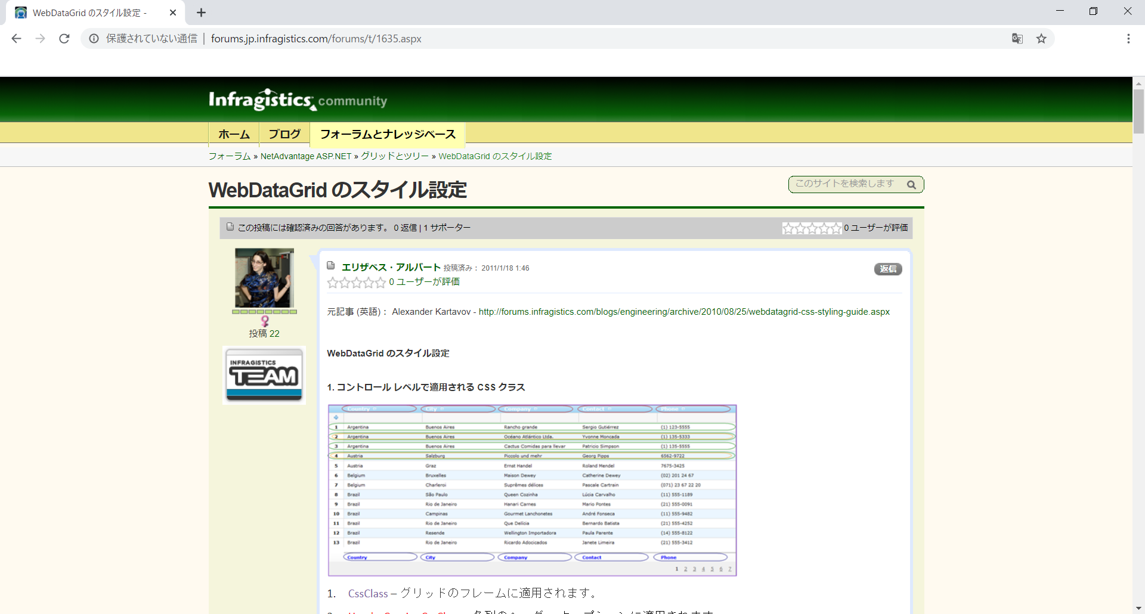Click the Google Translate icon in the address bar
This screenshot has width=1145, height=614.
click(x=1017, y=38)
